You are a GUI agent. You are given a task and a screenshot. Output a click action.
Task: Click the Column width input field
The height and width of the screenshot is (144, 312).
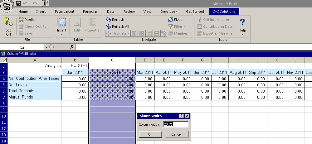(x=175, y=124)
